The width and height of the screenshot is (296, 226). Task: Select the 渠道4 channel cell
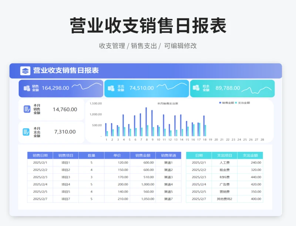[168, 184]
